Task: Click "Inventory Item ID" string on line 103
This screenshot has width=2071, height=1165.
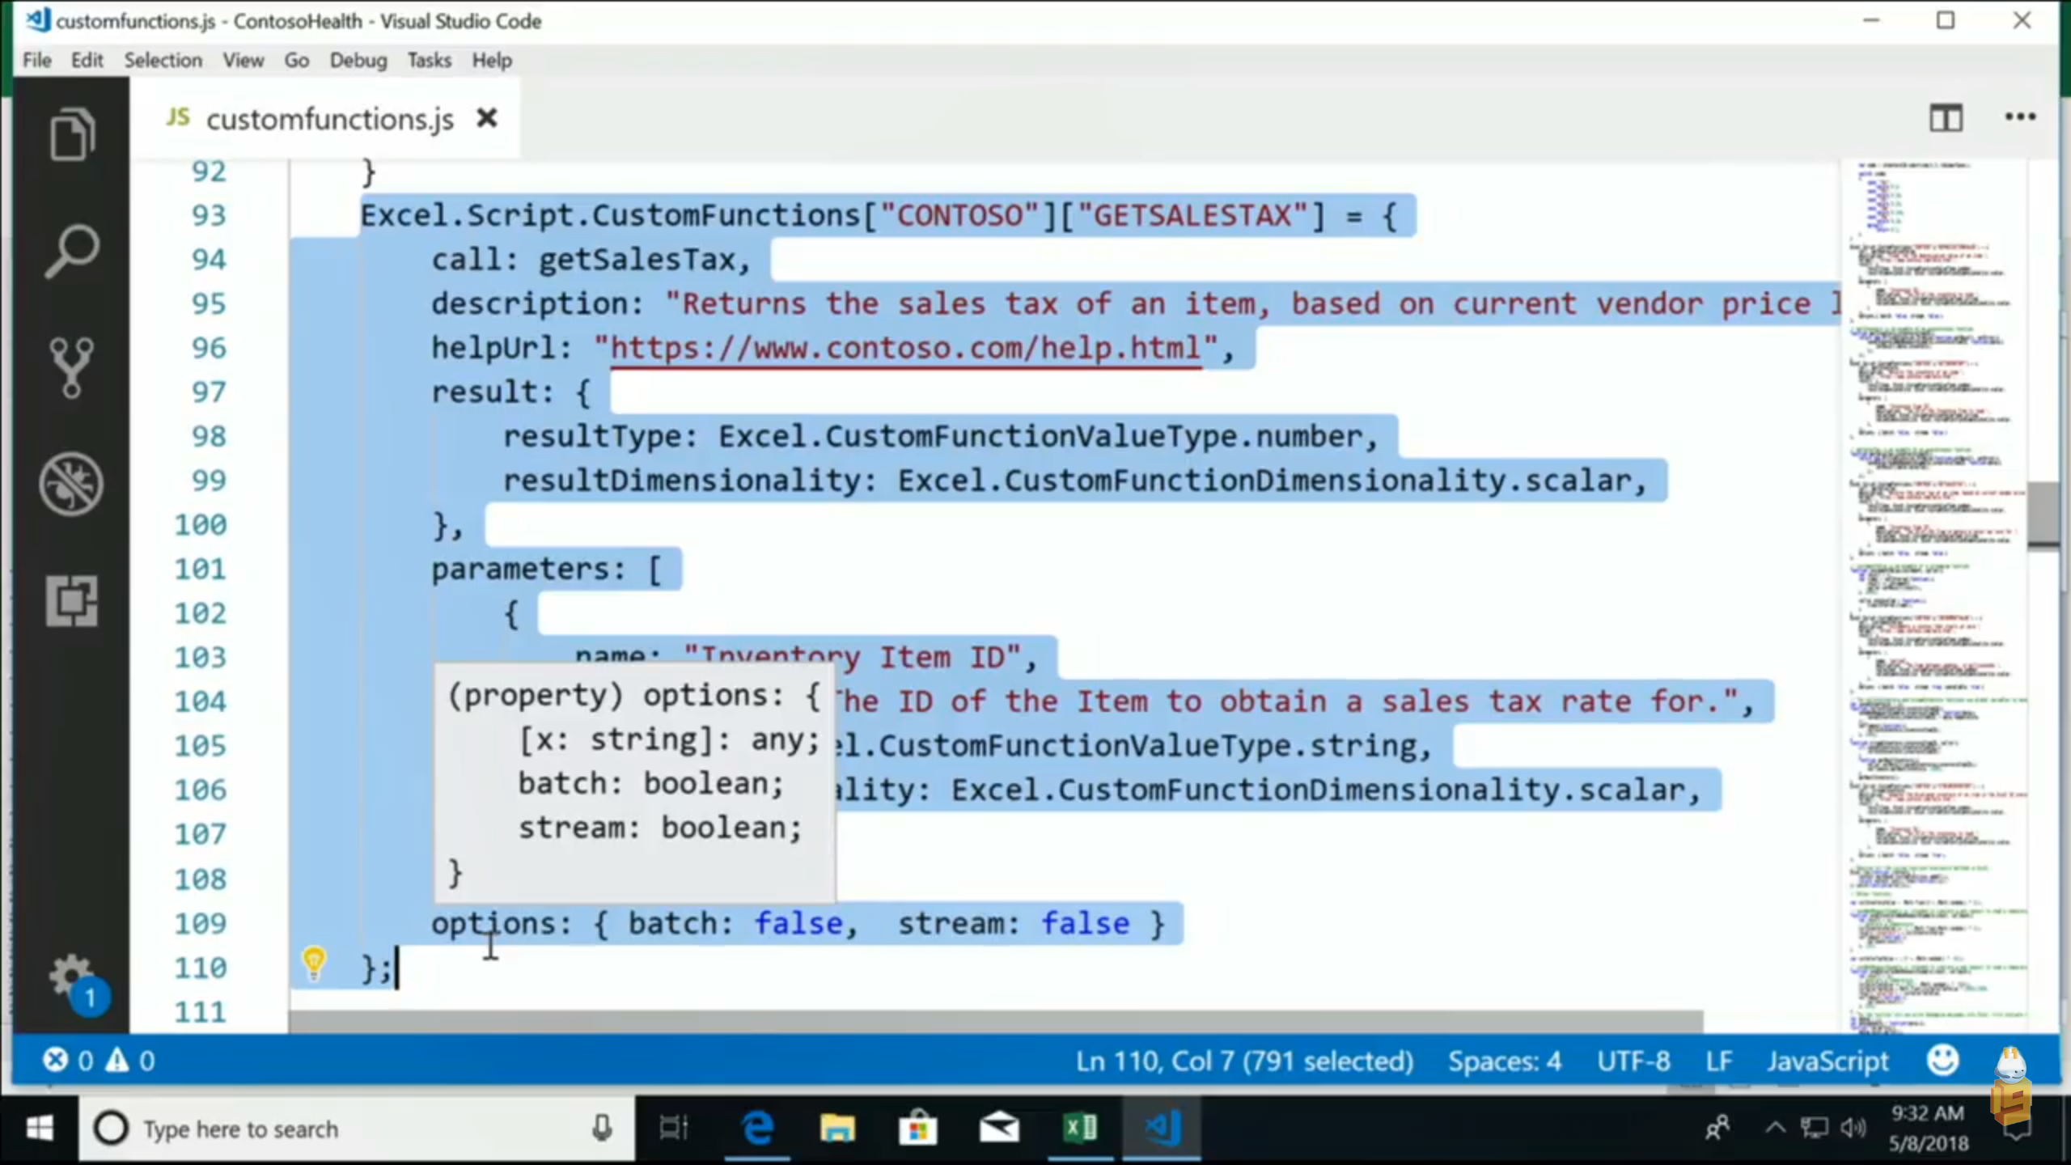Action: pos(853,657)
